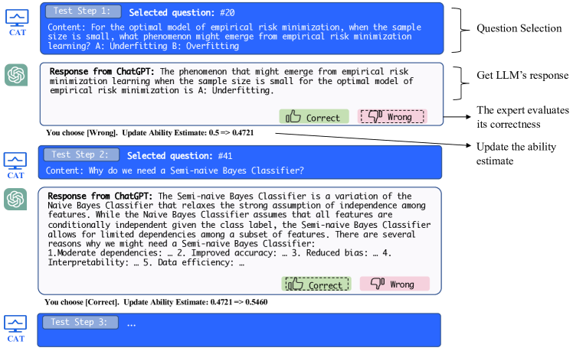
Task: Mark the Underfitting answer as Correct
Action: point(314,117)
